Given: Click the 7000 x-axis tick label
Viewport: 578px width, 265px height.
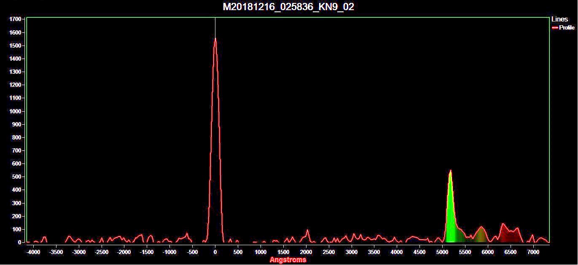Looking at the screenshot, I should (x=533, y=252).
